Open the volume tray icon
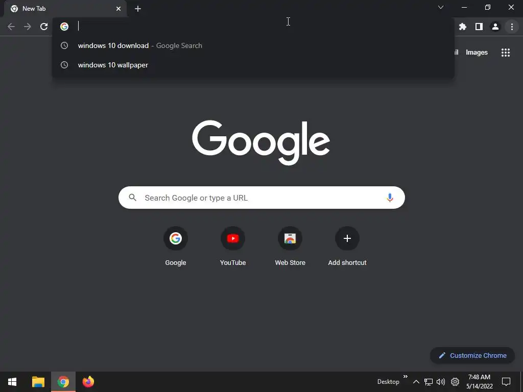This screenshot has width=523, height=392. [441, 382]
